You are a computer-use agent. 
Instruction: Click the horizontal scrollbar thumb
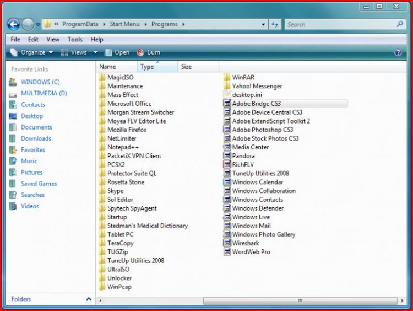tap(300, 301)
